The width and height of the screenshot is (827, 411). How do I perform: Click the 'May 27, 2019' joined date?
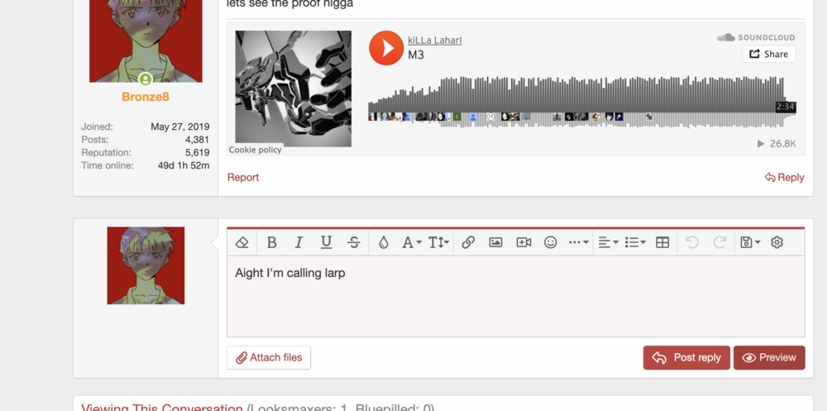tap(179, 127)
